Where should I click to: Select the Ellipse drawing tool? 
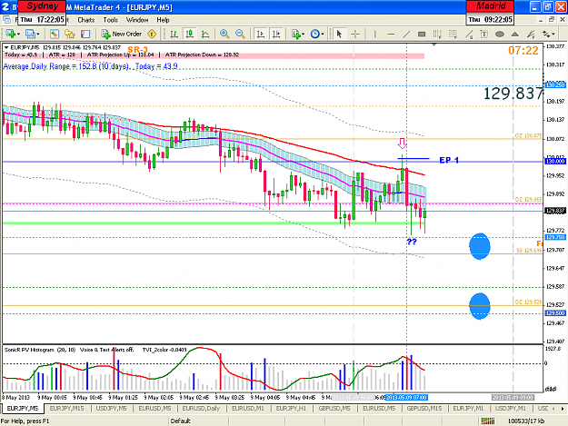500,34
